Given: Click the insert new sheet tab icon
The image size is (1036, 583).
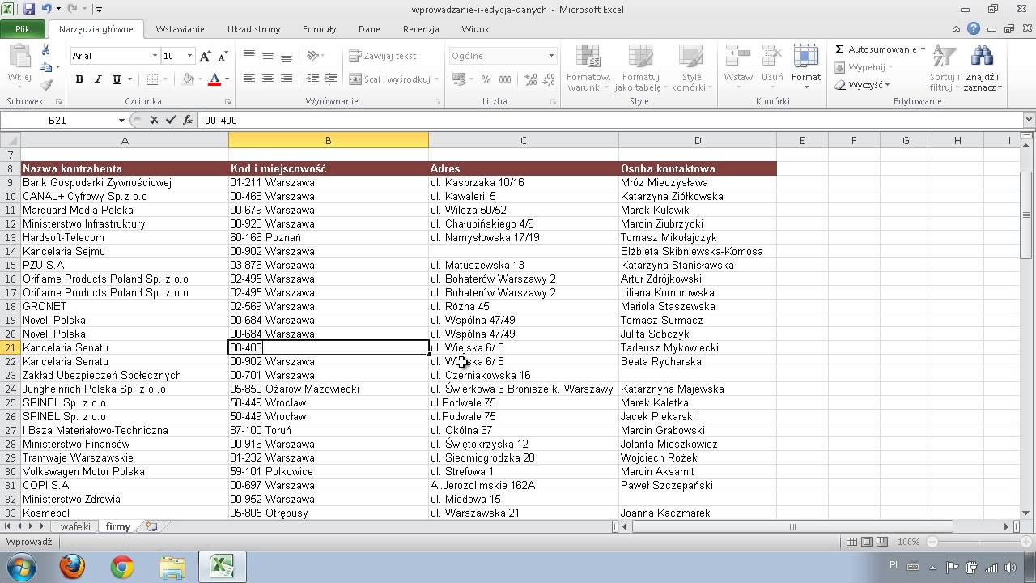Looking at the screenshot, I should point(151,526).
